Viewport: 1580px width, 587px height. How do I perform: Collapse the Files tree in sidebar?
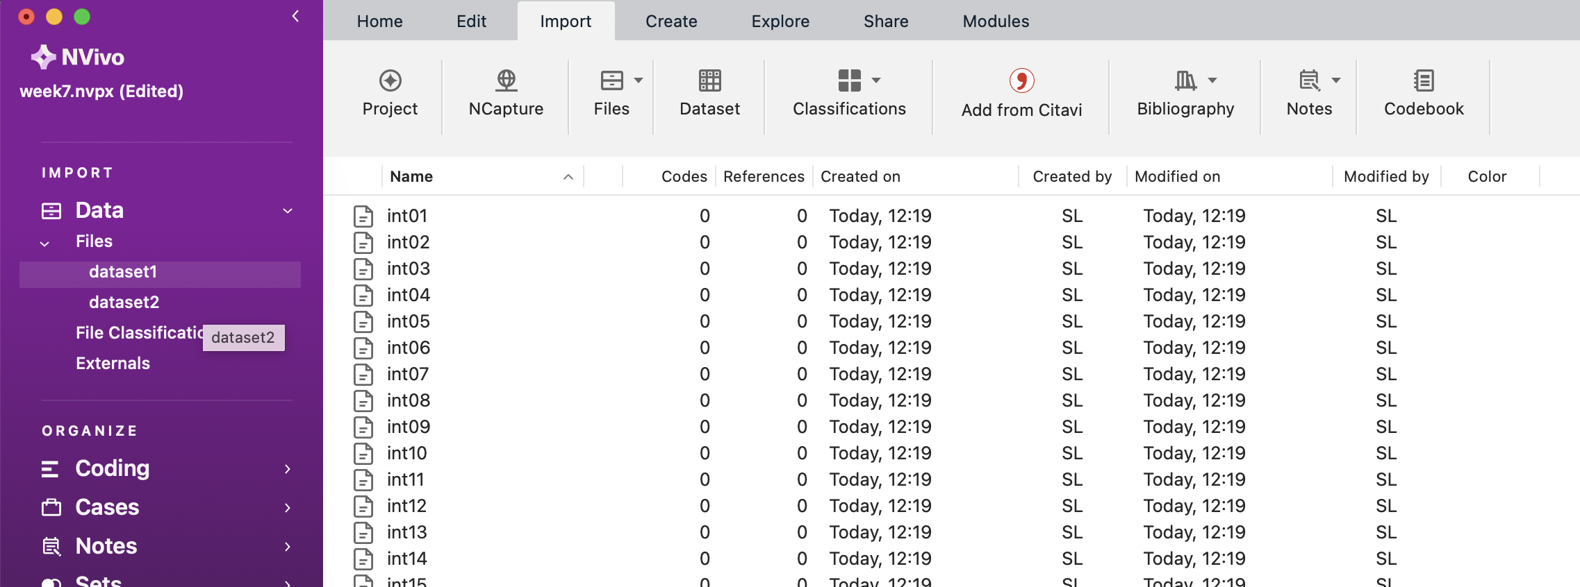click(45, 244)
